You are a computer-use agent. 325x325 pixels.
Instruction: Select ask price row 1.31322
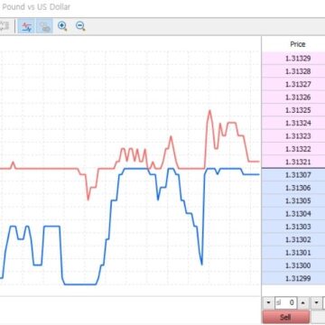293,149
